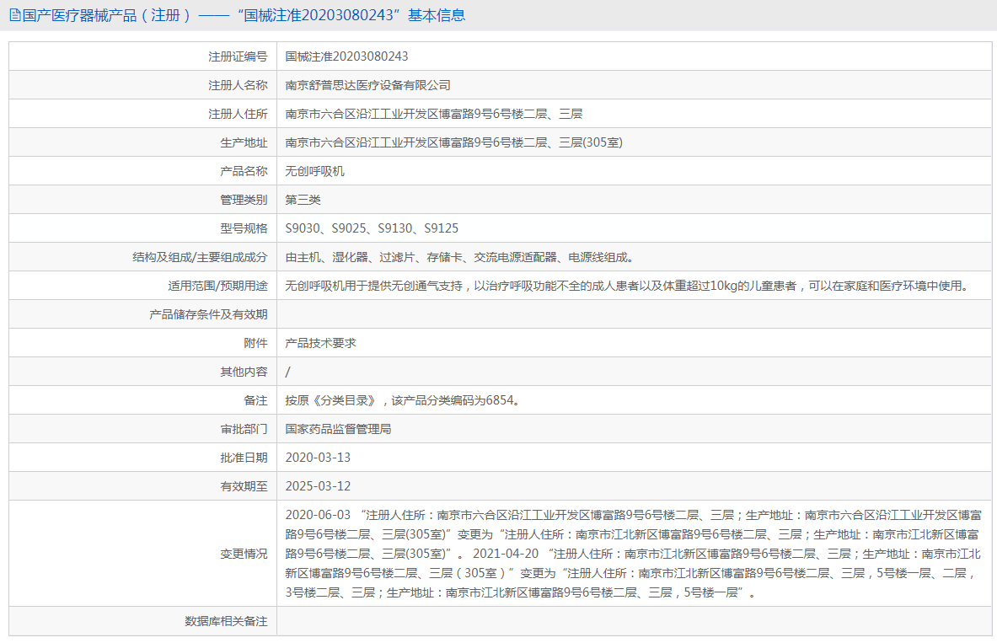Click the 审批部门 label
This screenshot has height=643, width=997.
244,429
